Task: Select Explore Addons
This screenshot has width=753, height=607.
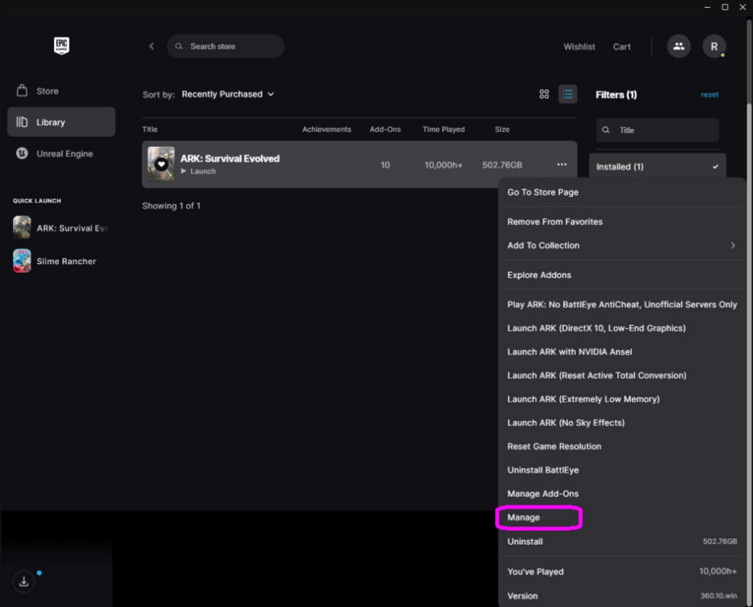Action: click(622, 275)
